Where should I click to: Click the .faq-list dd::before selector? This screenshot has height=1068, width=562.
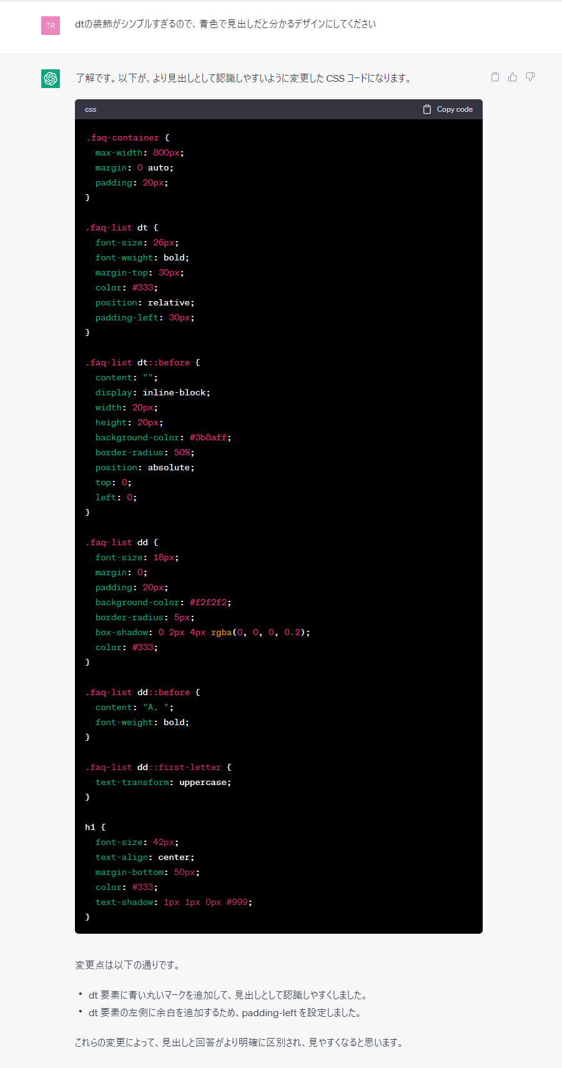[x=142, y=692]
